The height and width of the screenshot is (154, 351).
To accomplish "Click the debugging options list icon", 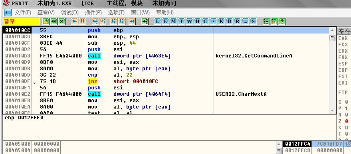I will [266, 22].
